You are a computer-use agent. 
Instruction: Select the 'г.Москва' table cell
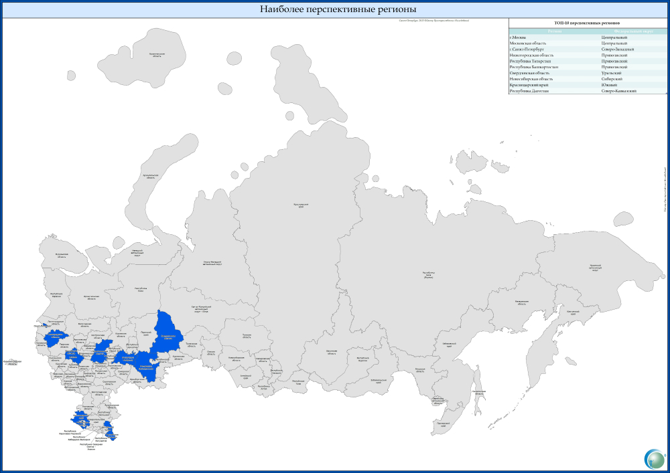(517, 37)
